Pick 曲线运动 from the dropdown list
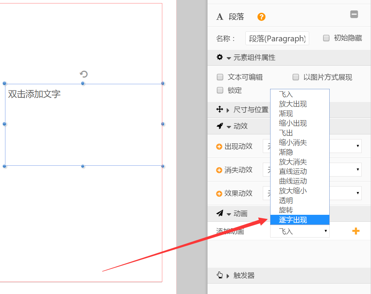The height and width of the screenshot is (294, 371). 293,181
